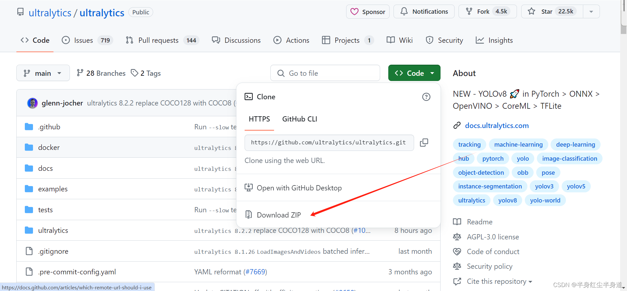Open the Pull requests tab
The image size is (627, 291).
[x=162, y=40]
